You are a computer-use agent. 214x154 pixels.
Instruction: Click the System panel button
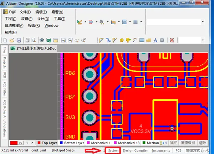coord(113,150)
